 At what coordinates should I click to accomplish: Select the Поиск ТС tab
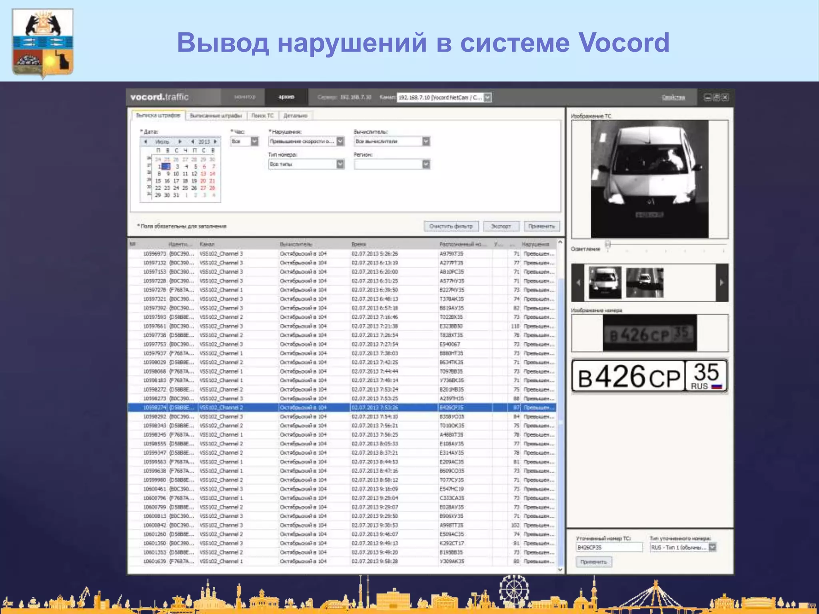[263, 116]
